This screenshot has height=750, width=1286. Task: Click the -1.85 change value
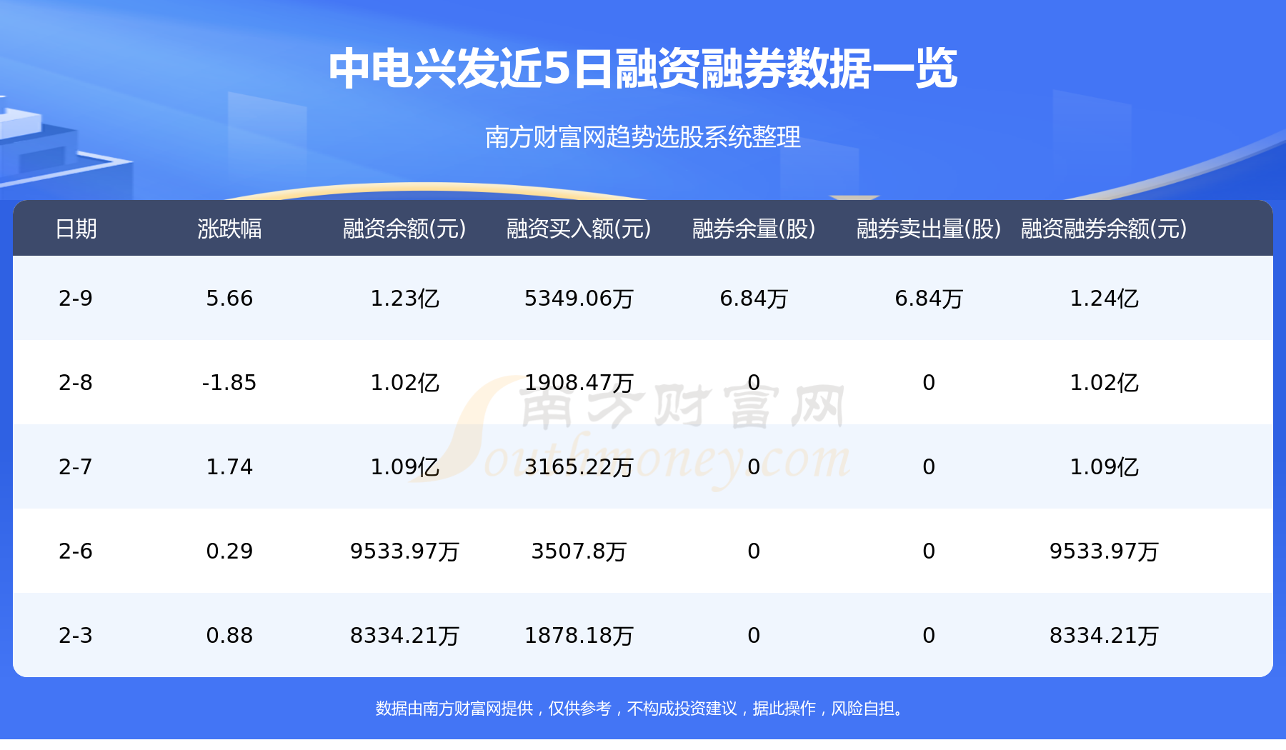tap(229, 382)
